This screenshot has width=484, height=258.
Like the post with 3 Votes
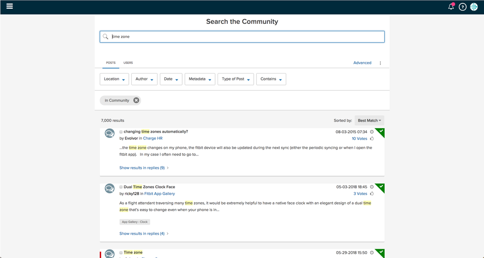pyautogui.click(x=372, y=194)
